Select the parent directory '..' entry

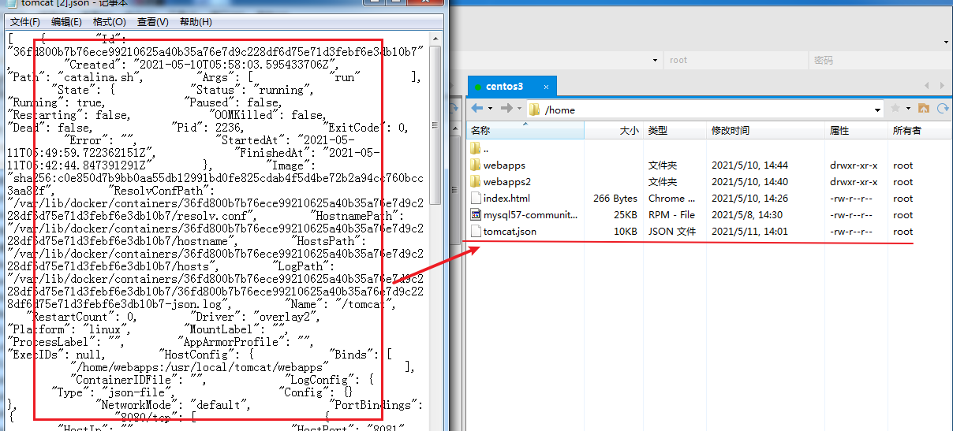[x=485, y=148]
